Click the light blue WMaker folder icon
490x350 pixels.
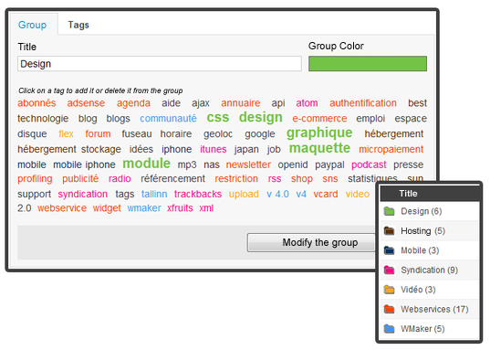[389, 329]
